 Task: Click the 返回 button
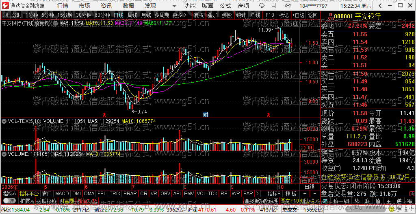(x=312, y=15)
